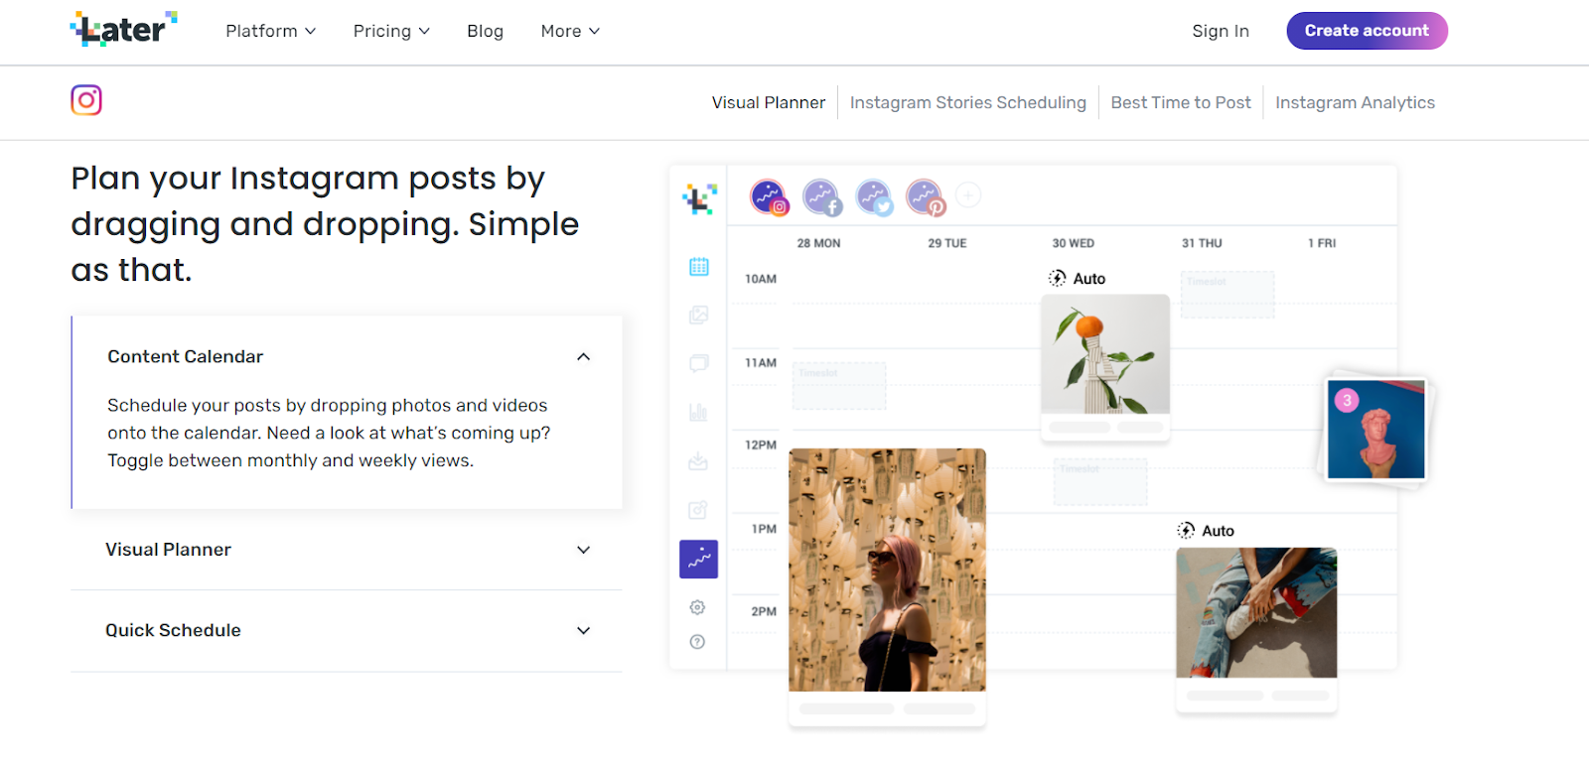Click the 1 FRI column header
This screenshot has width=1589, height=765.
pyautogui.click(x=1322, y=243)
